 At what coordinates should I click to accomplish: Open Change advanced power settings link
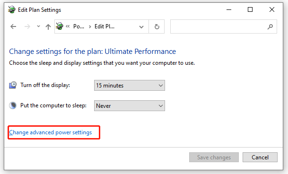coord(51,132)
